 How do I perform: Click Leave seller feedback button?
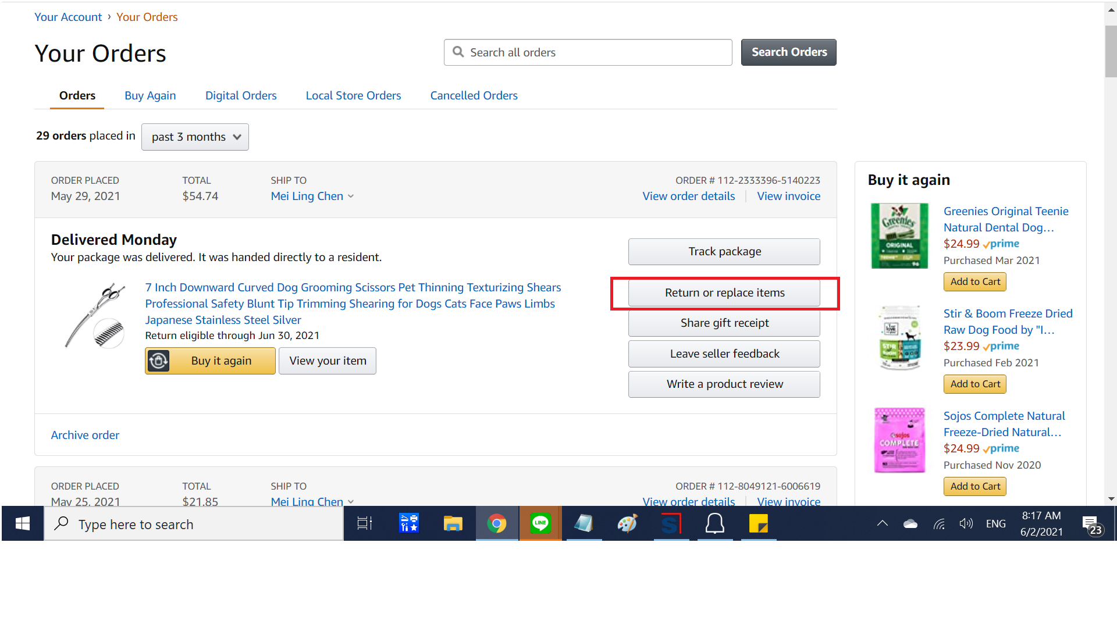(724, 354)
